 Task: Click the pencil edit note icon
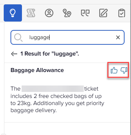click(x=103, y=13)
